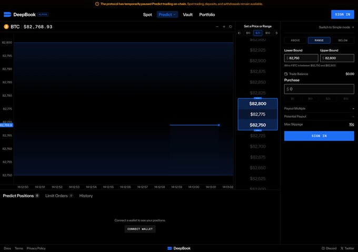The width and height of the screenshot is (358, 252).
Task: Switch to the History tab
Action: [x=86, y=196]
